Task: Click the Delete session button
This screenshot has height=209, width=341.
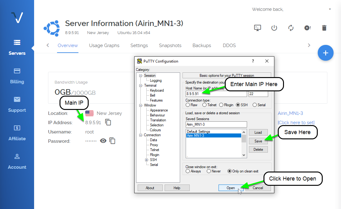Action: tap(258, 150)
